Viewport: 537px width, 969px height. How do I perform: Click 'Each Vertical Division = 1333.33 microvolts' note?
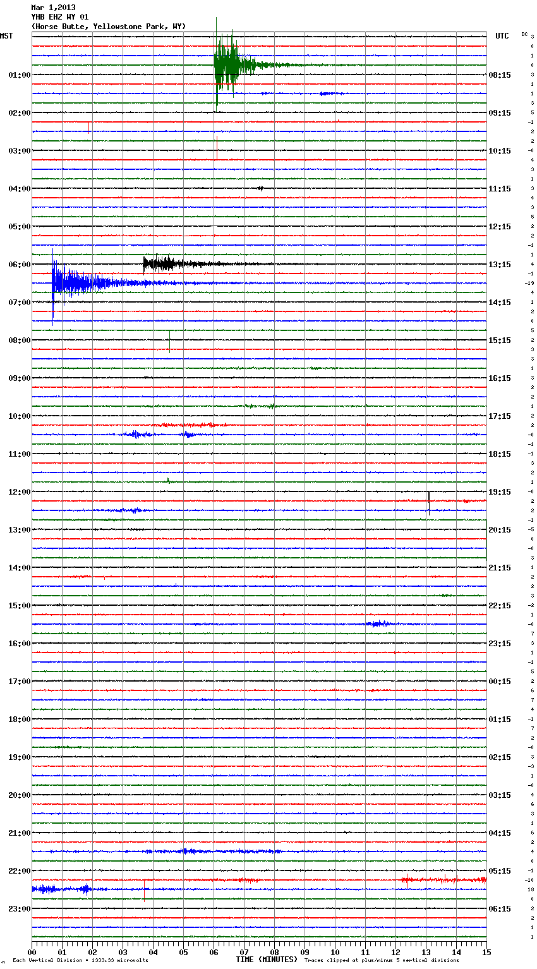coord(80,961)
